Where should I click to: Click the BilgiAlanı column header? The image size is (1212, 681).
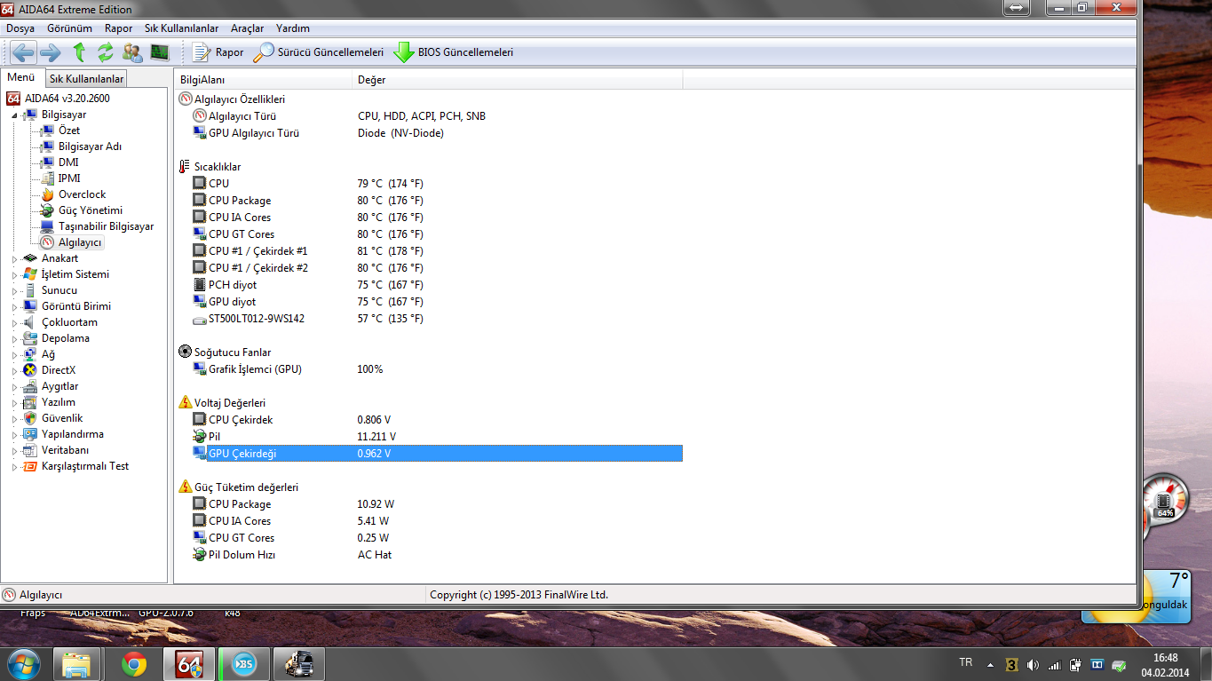(x=264, y=80)
